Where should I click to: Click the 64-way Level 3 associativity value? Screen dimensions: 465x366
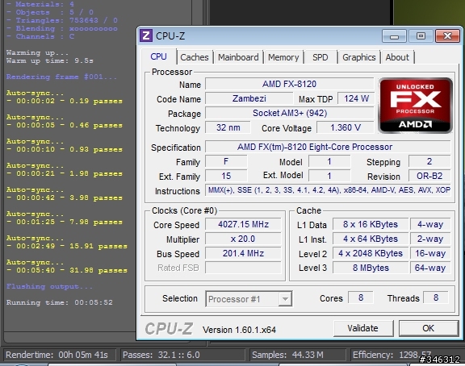coord(430,268)
